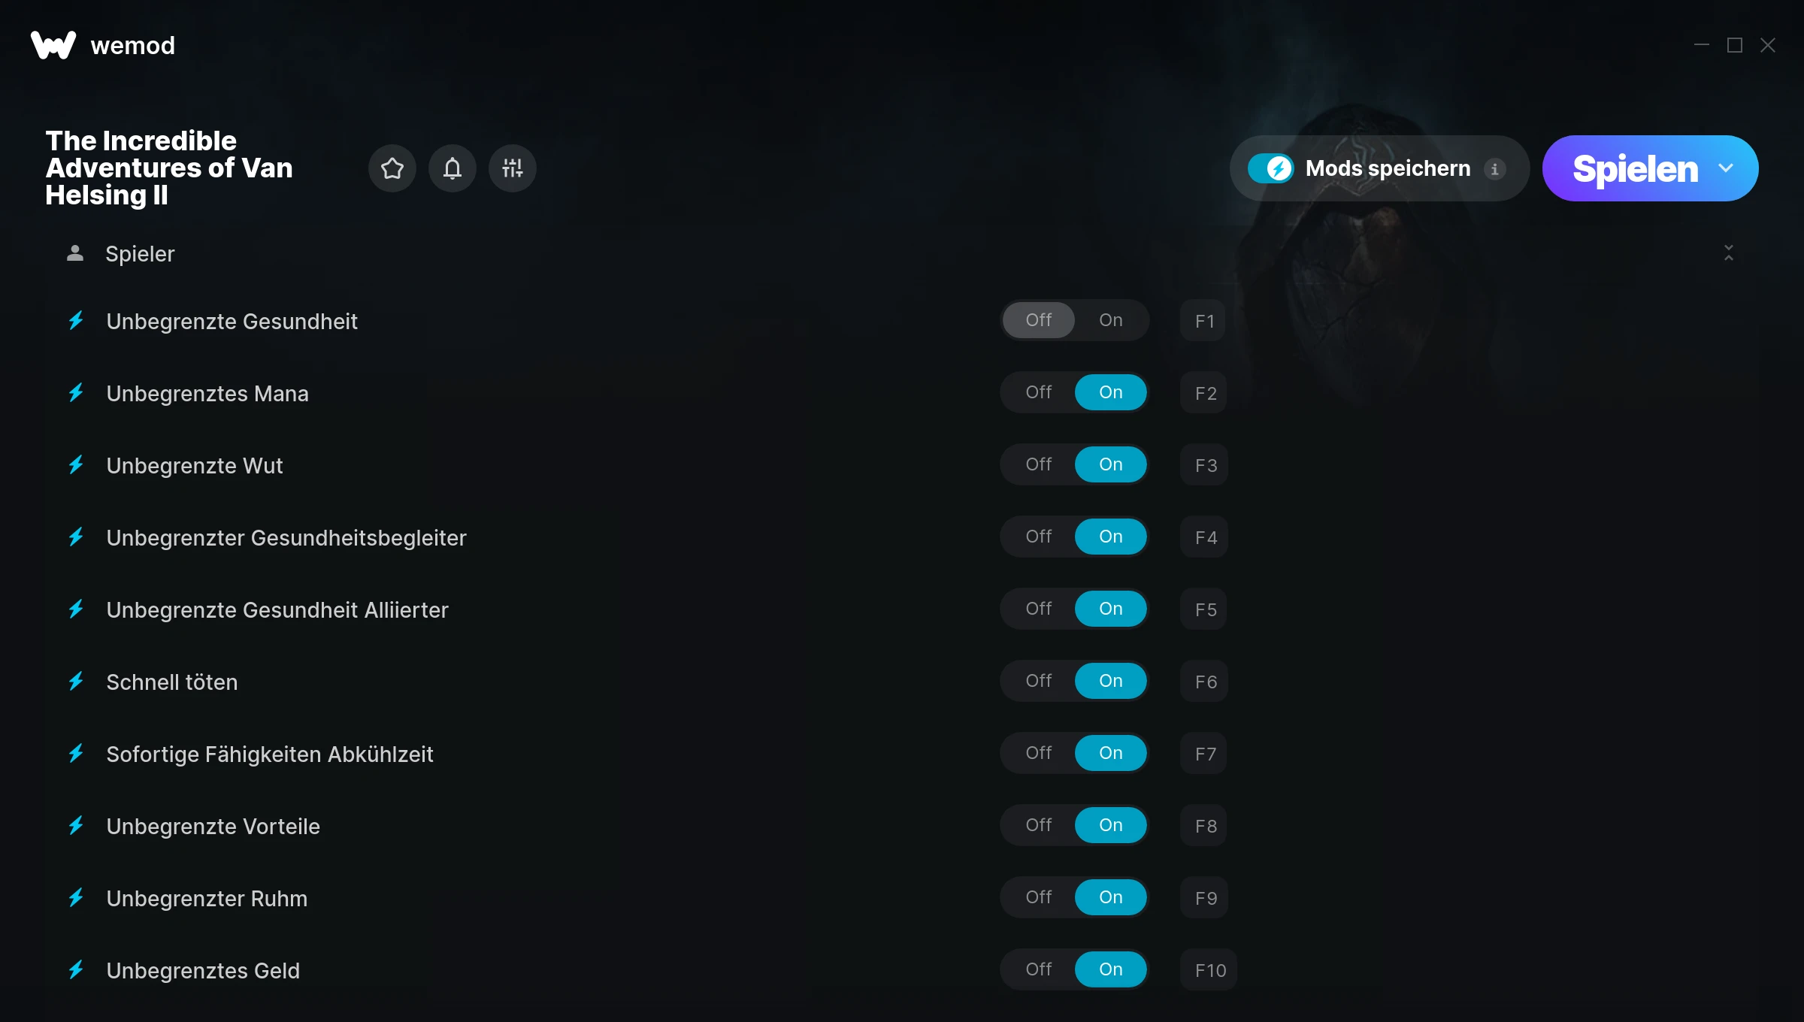Turn on Unbegrenzte Gesundheit
The image size is (1804, 1022).
pyautogui.click(x=1110, y=320)
